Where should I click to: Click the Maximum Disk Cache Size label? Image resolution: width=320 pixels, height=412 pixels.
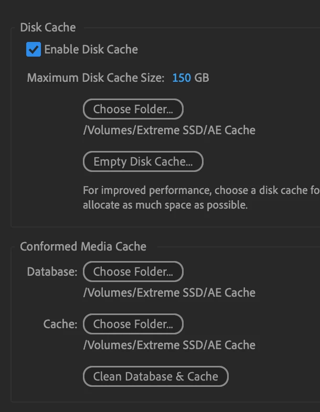tap(95, 78)
